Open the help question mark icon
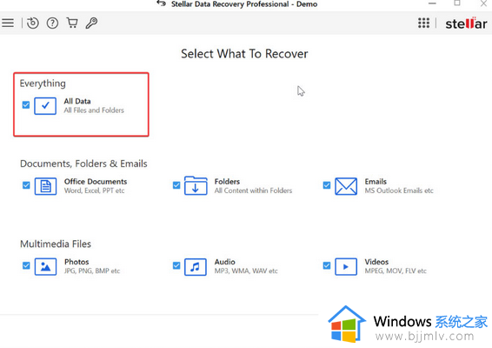This screenshot has height=348, width=492. [52, 23]
